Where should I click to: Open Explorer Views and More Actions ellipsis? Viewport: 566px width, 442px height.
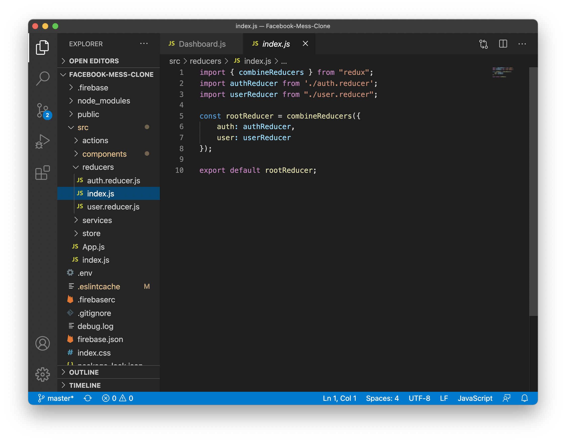tap(144, 44)
